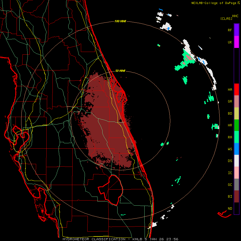Click the RA light green legend swatch
The image size is (241, 241).
pos(236,137)
